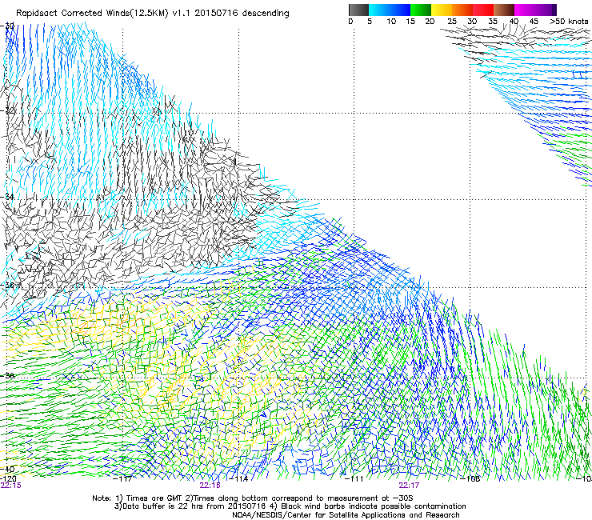Click the '-36' latitude axis label
Screen dimensions: 592x520
pyautogui.click(x=8, y=286)
